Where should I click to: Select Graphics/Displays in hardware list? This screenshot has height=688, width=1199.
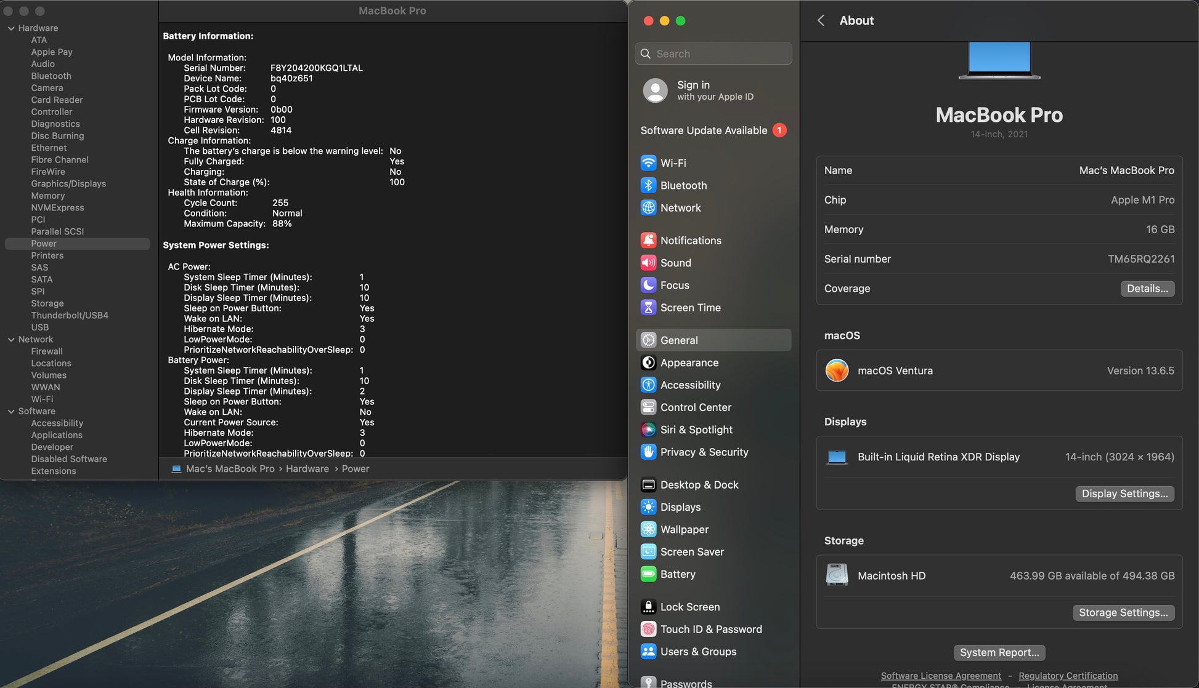click(x=68, y=183)
